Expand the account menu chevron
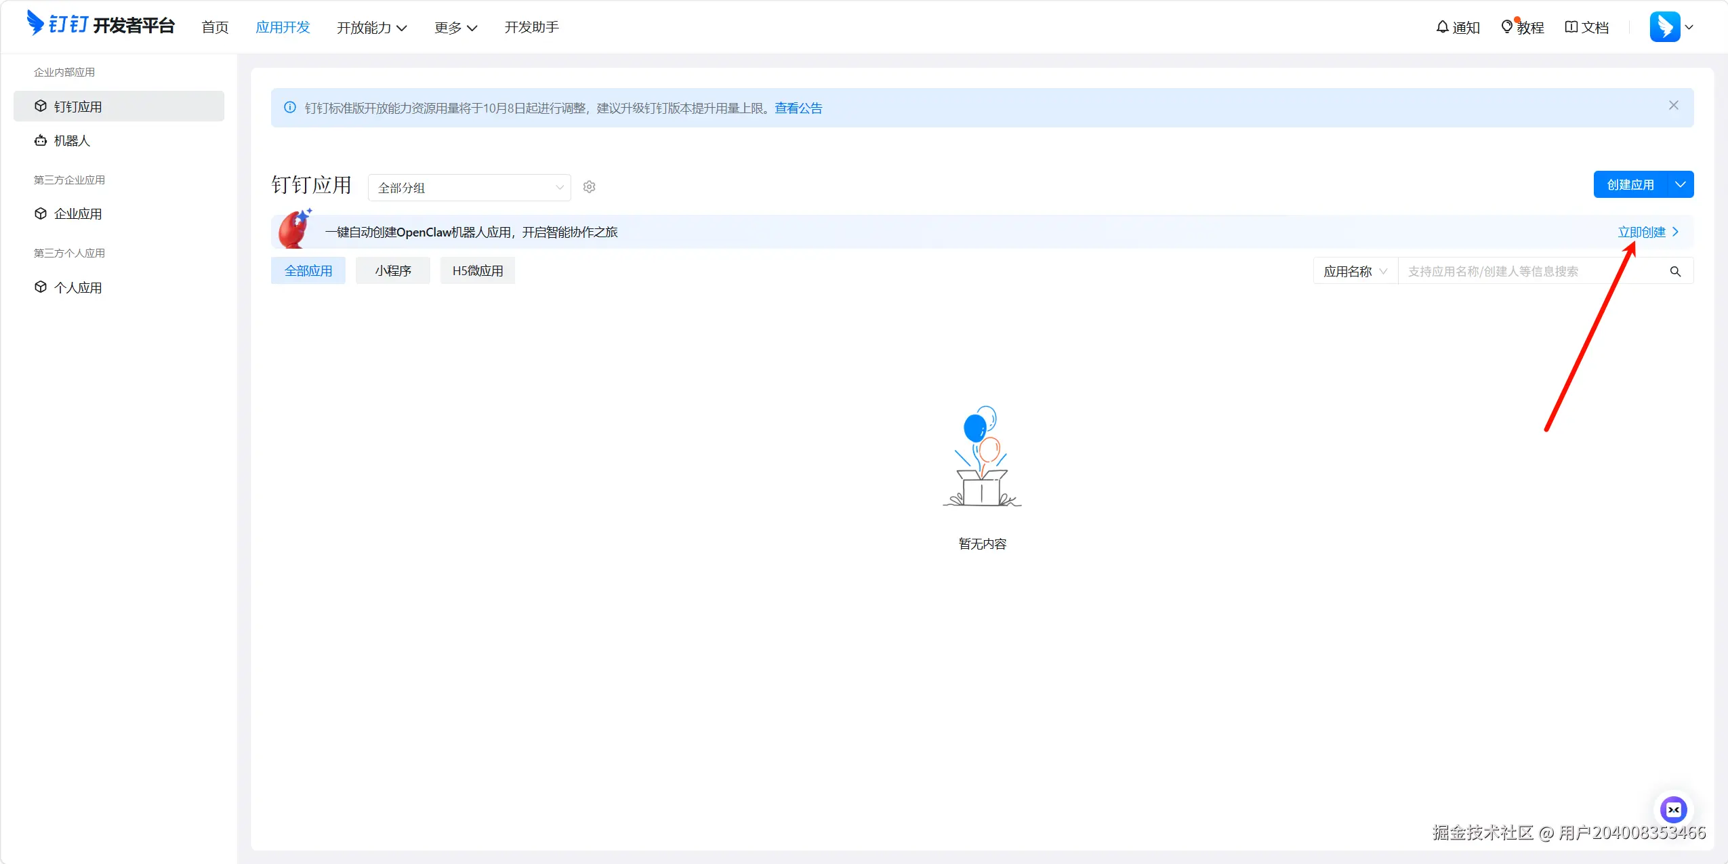Viewport: 1728px width, 864px height. point(1689,28)
